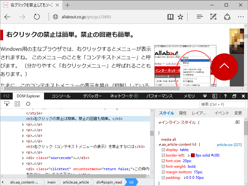Collapse the インライン スタイル rule

[x=160, y=122]
